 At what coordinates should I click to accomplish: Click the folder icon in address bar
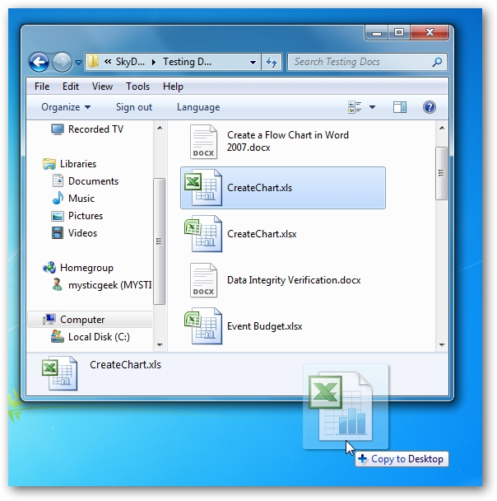tap(93, 61)
